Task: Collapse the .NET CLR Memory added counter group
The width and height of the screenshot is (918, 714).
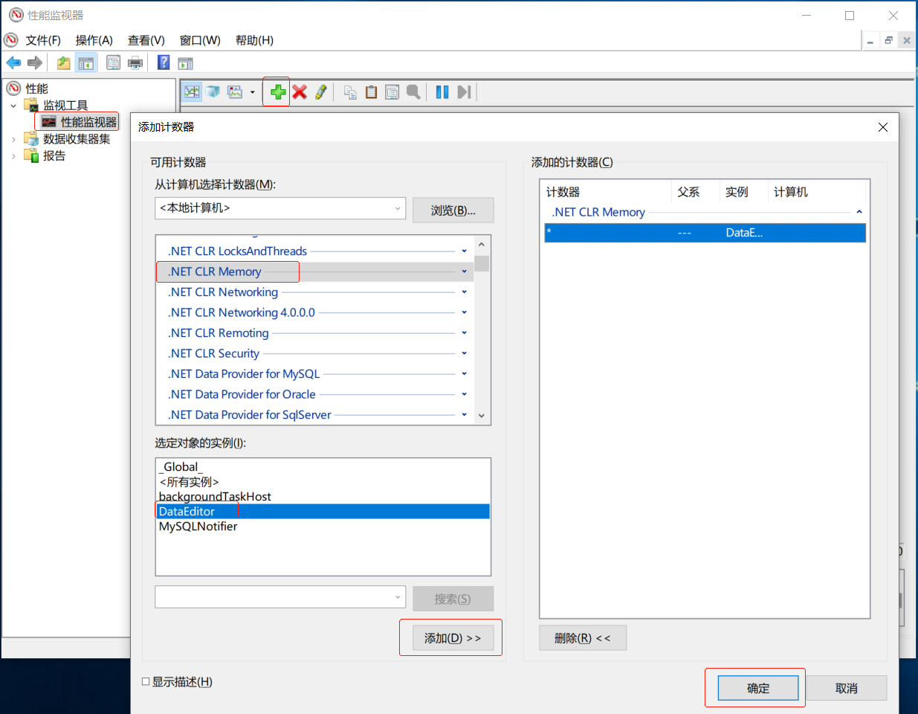Action: point(859,212)
